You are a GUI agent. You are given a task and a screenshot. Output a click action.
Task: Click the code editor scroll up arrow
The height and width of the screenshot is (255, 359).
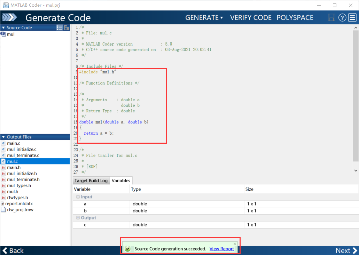tap(356, 28)
